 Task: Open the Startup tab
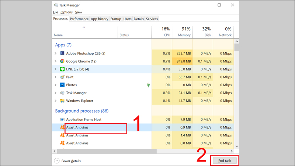pyautogui.click(x=116, y=19)
